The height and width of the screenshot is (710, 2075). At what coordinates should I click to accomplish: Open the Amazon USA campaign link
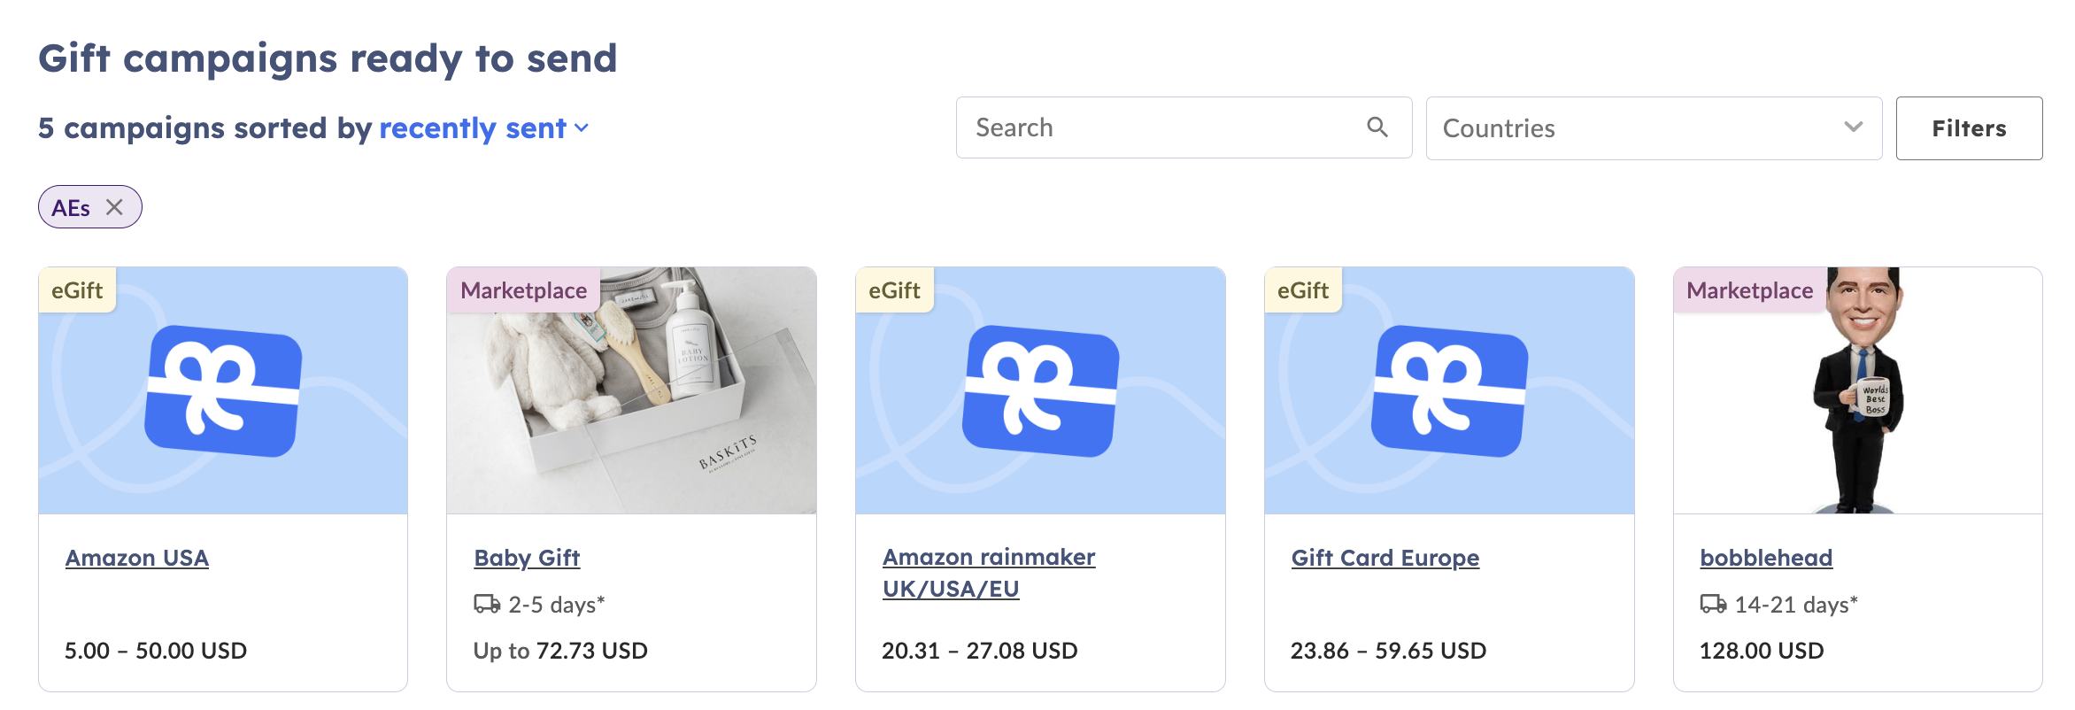coord(137,558)
